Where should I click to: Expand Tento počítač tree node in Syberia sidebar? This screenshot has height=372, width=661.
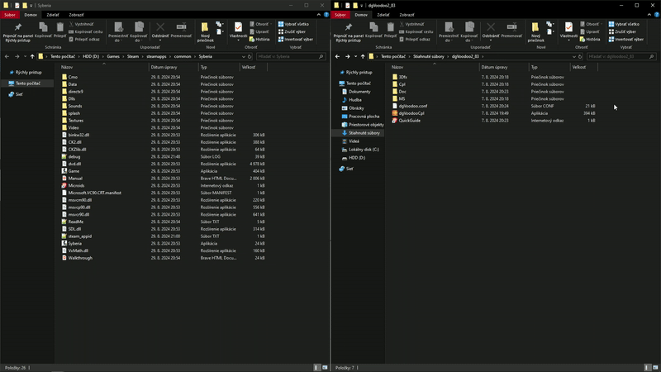(5, 83)
